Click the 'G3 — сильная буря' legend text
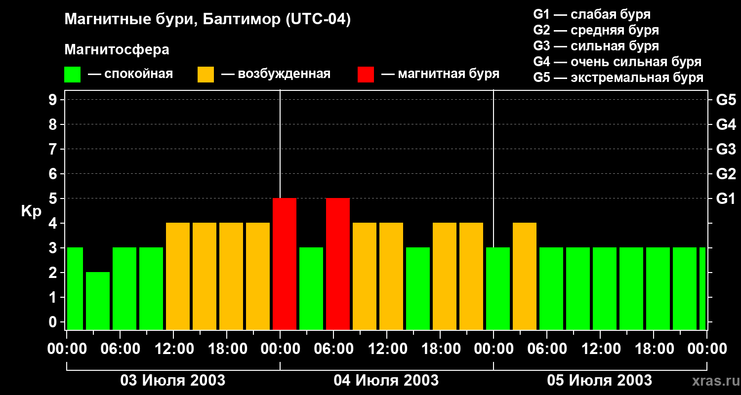This screenshot has height=395, width=741. pyautogui.click(x=596, y=46)
